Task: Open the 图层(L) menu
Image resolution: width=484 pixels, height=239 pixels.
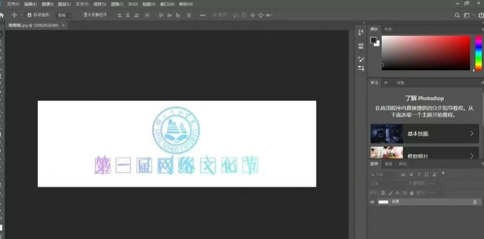Action: (64, 4)
